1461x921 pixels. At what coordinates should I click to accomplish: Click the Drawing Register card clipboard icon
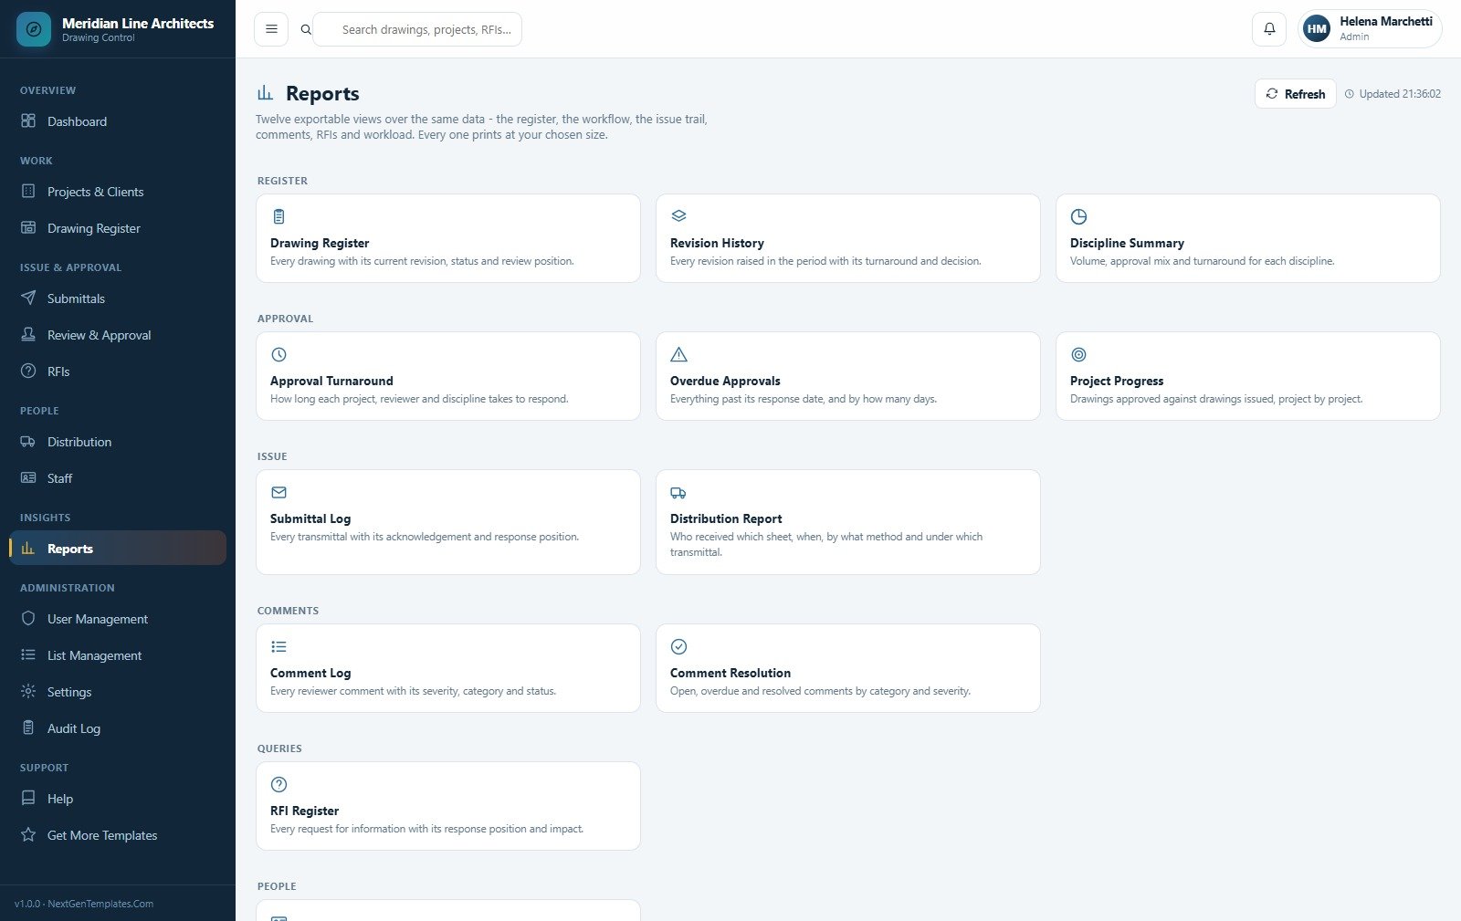[x=279, y=216]
